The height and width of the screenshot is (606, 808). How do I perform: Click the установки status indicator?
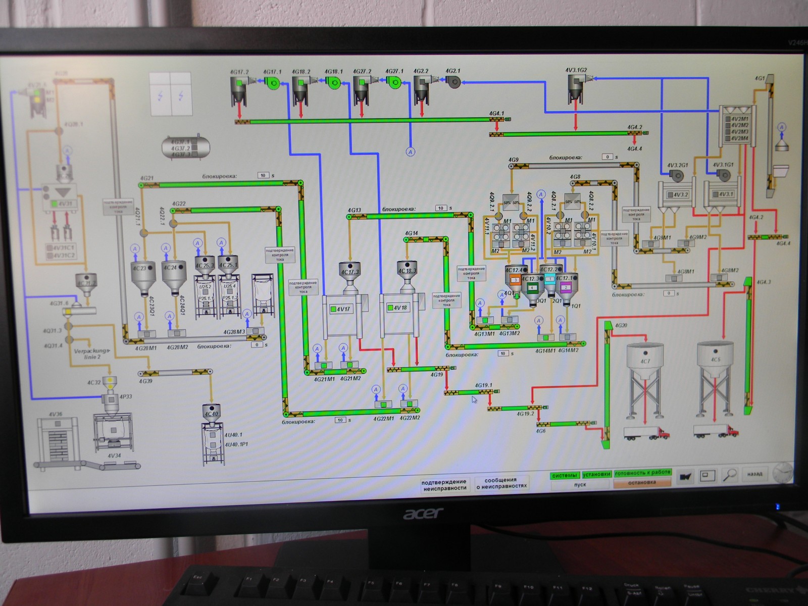click(x=596, y=474)
